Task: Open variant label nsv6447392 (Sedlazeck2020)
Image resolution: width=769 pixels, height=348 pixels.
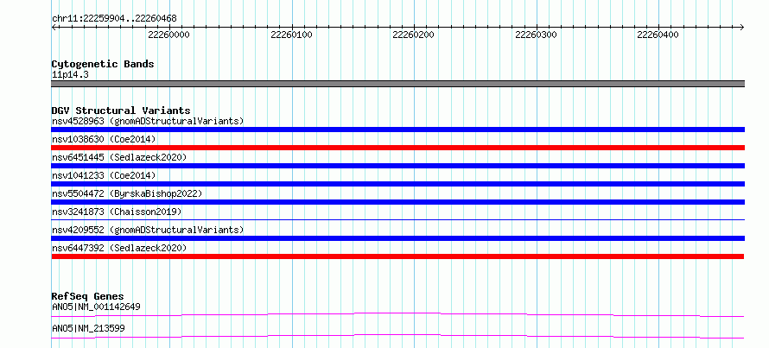Action: pyautogui.click(x=119, y=248)
